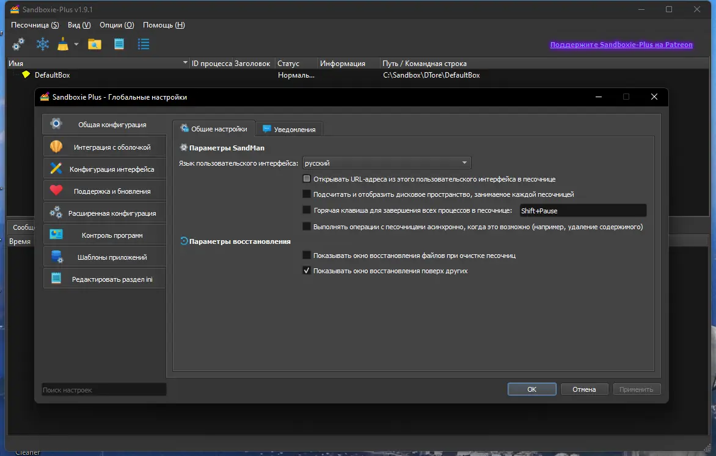This screenshot has width=716, height=456.
Task: Click the Применить button
Action: 636,389
